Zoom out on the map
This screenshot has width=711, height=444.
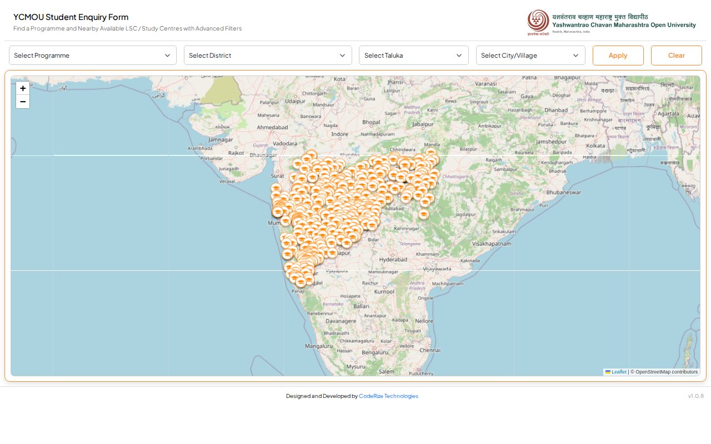coord(23,102)
